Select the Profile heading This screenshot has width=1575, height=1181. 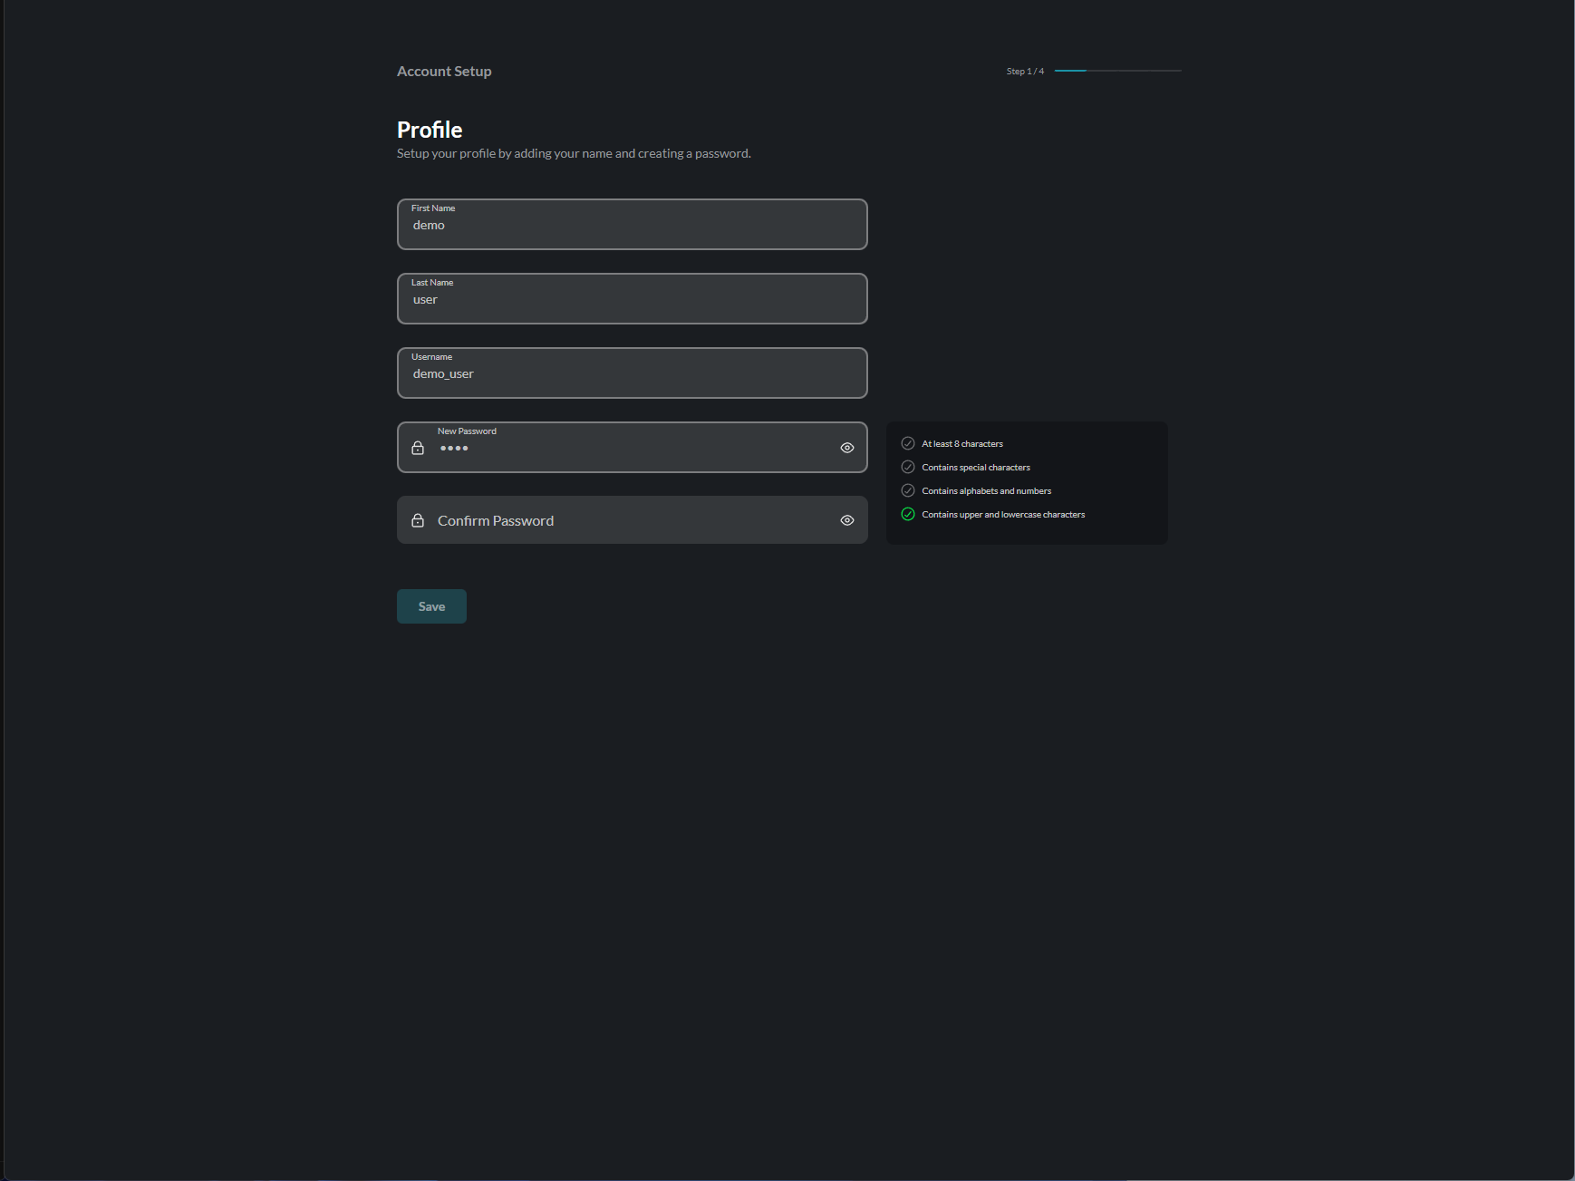pyautogui.click(x=429, y=130)
